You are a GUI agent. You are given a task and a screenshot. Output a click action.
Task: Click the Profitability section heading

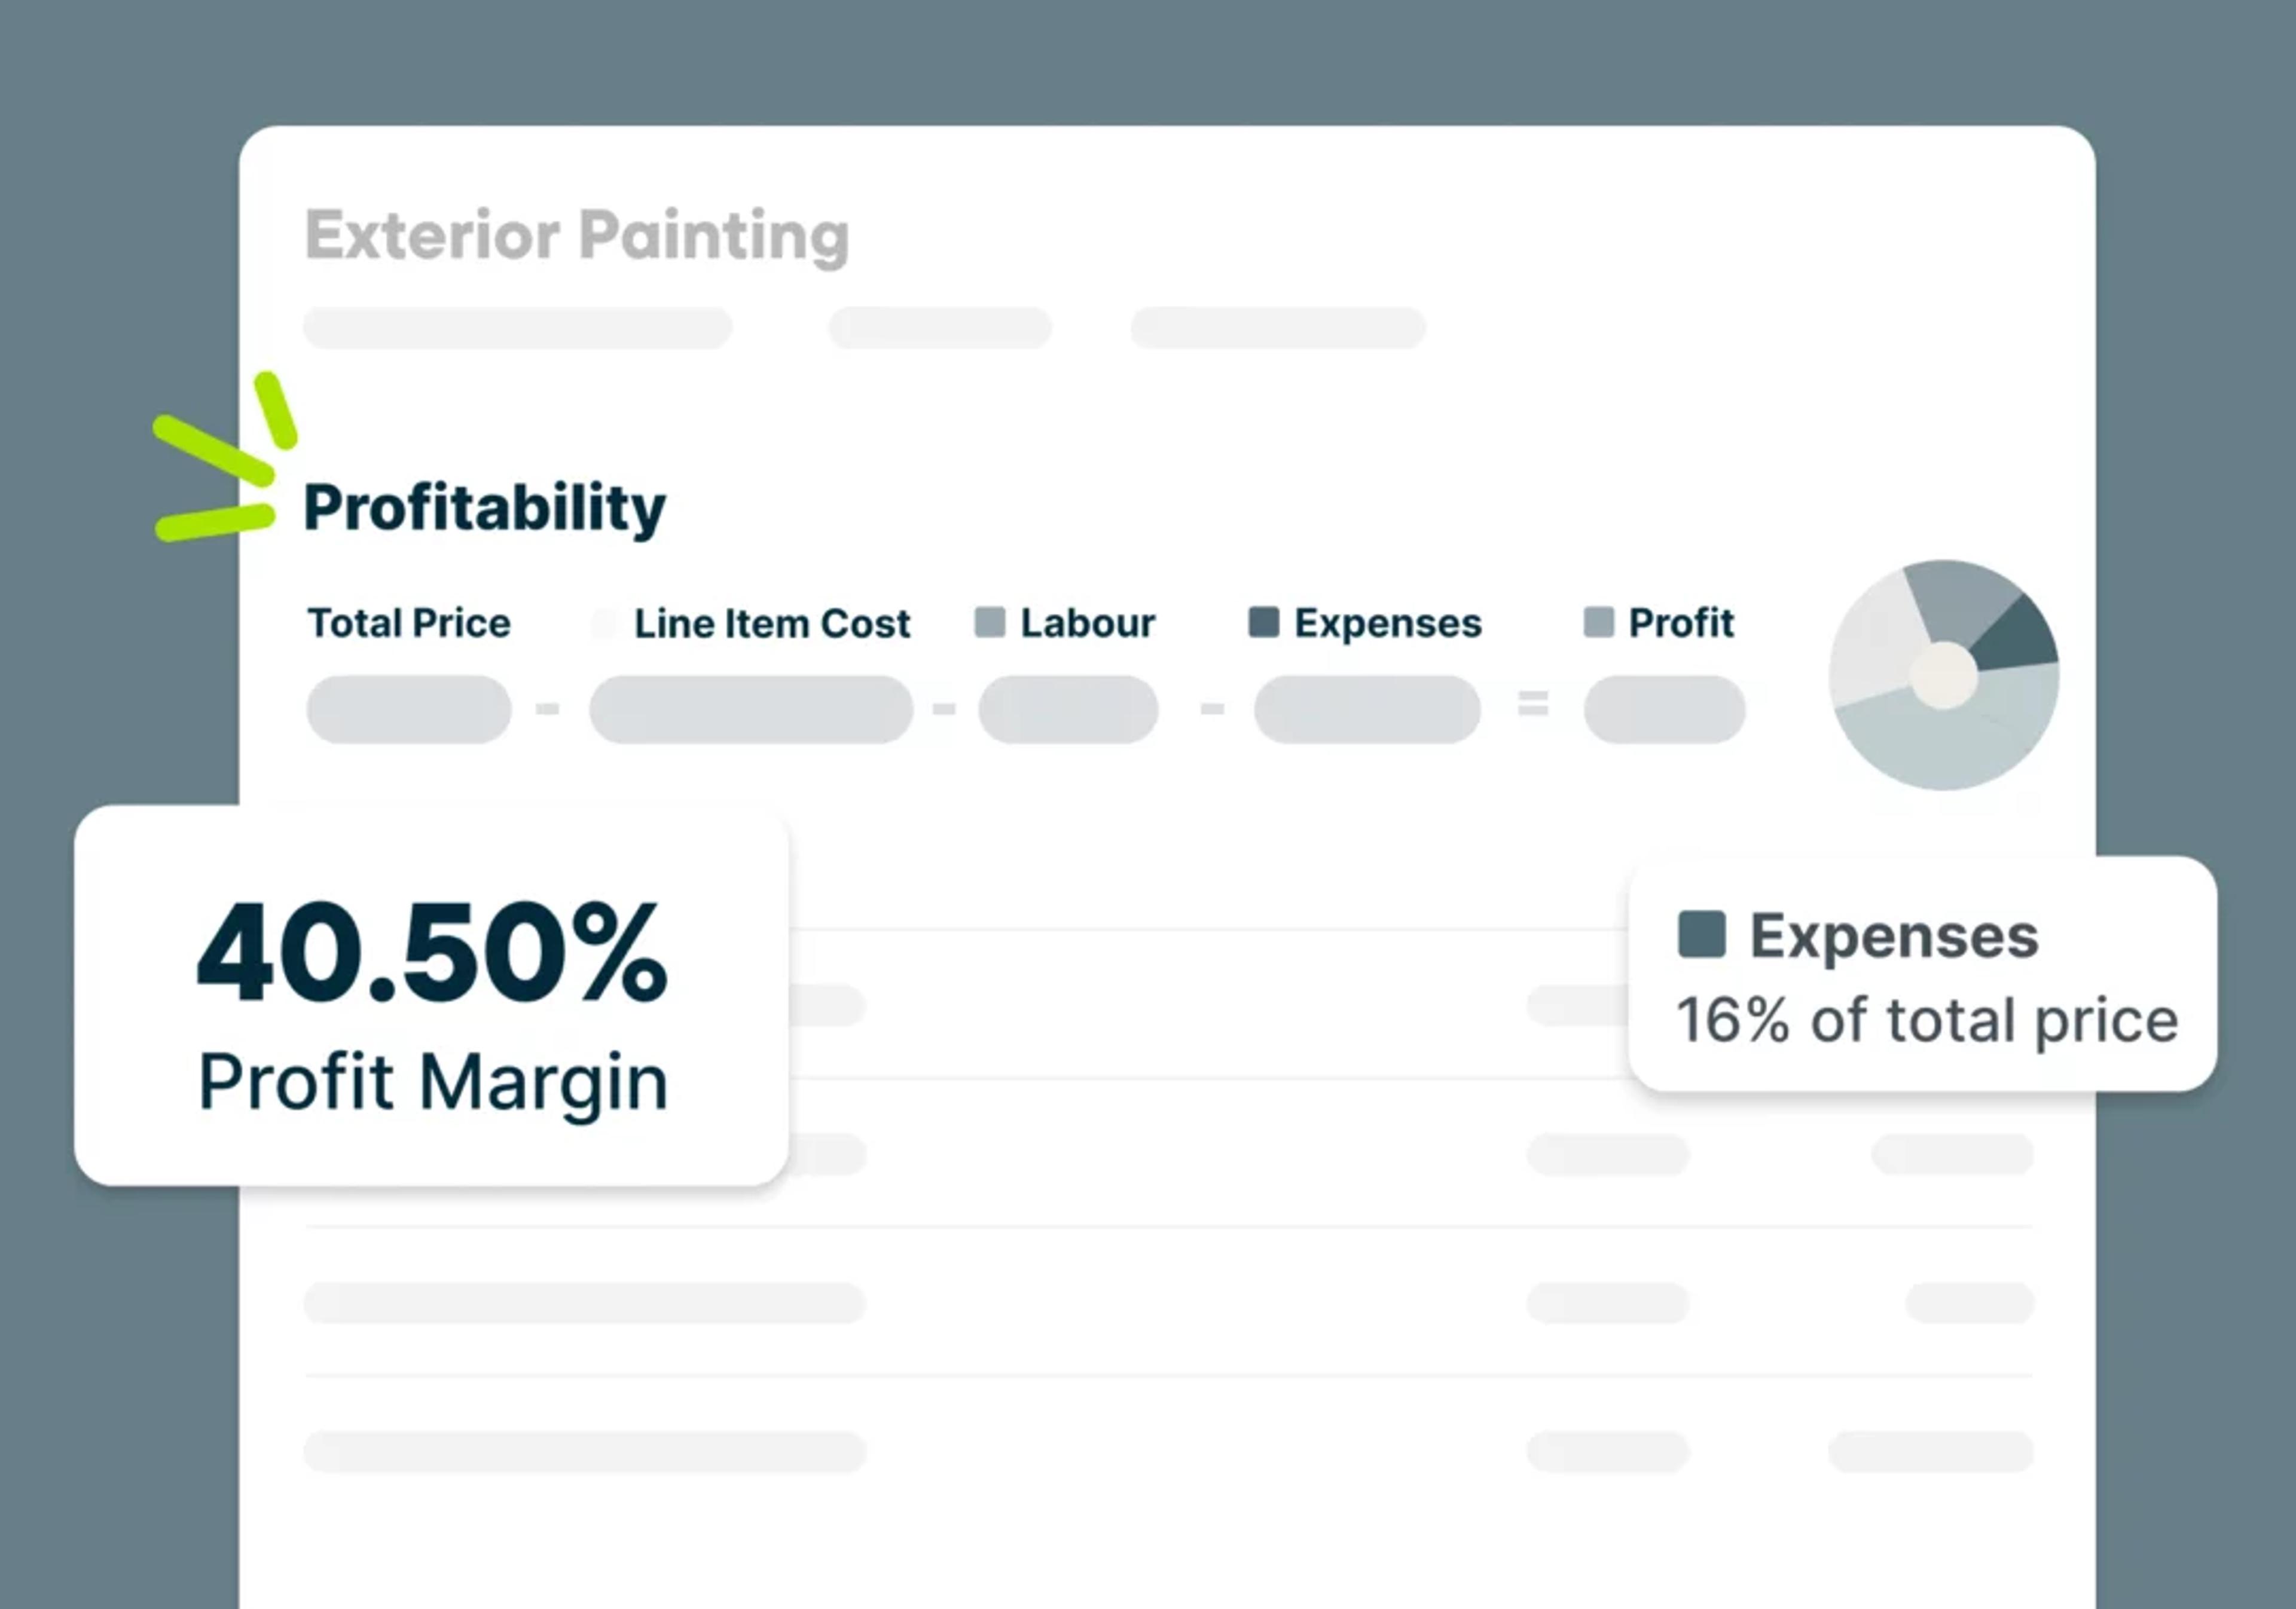tap(484, 507)
